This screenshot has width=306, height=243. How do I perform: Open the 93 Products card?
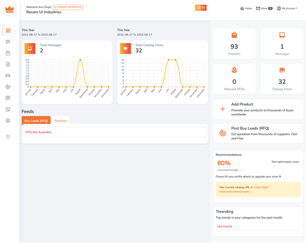click(234, 44)
